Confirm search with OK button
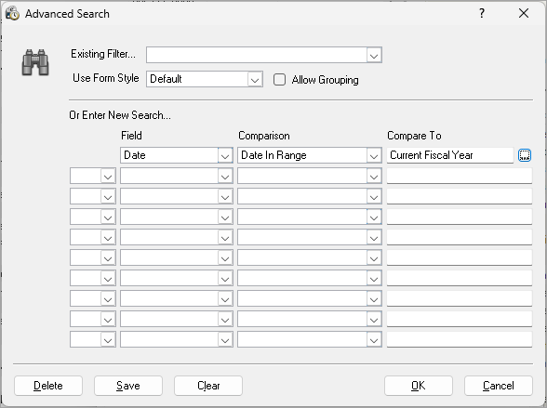 [x=419, y=386]
